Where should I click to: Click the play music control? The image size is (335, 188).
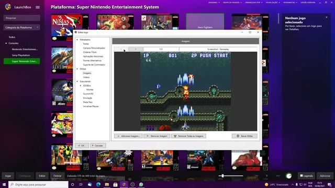point(267,176)
